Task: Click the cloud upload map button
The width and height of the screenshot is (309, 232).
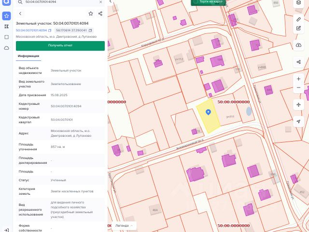Action: [298, 45]
